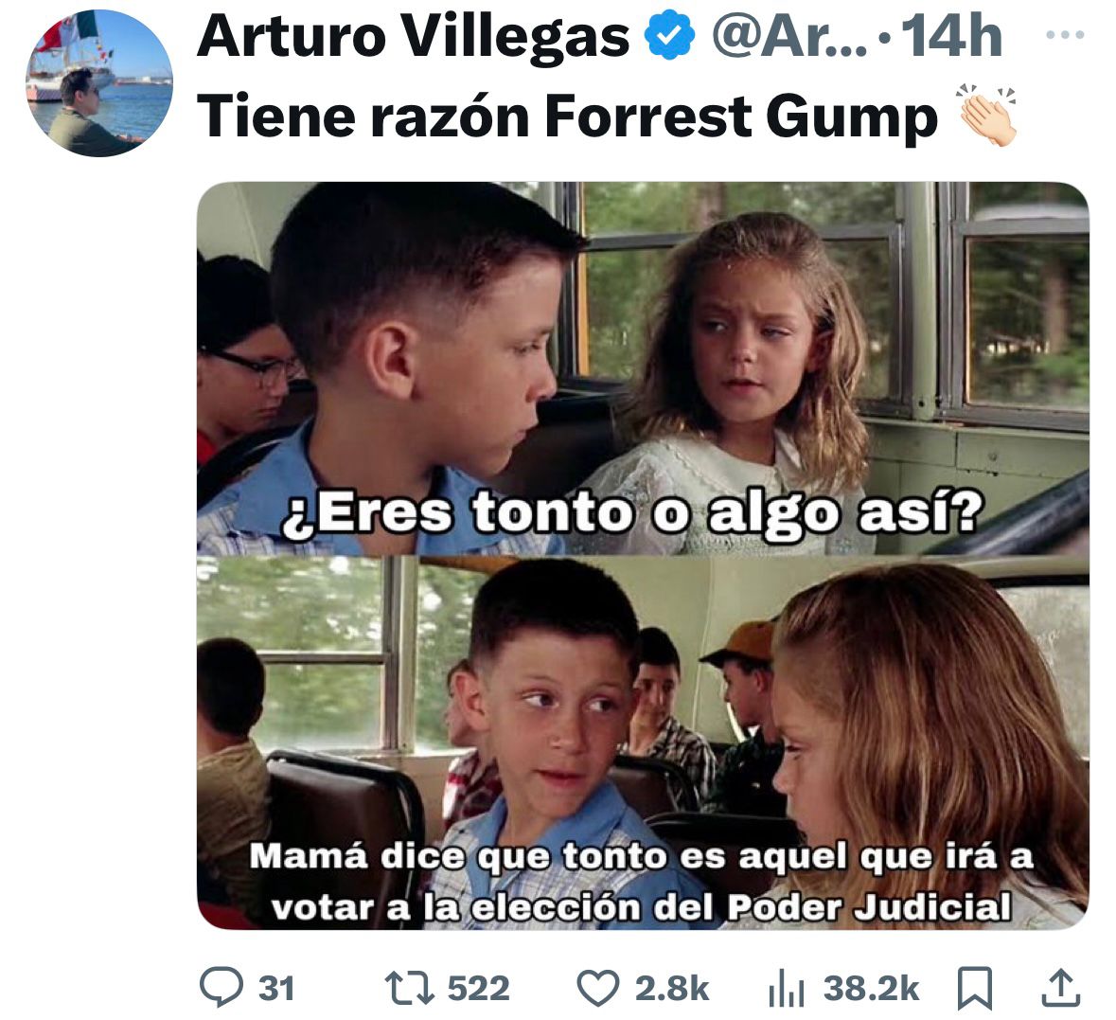The height and width of the screenshot is (1020, 1116).
Task: Click the blue verified badge
Action: pos(670,37)
